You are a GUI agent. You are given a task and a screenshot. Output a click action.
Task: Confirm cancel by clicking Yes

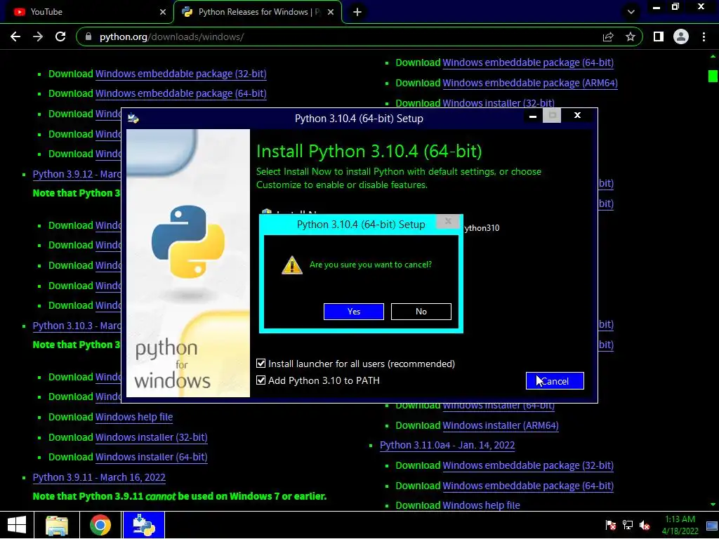(354, 312)
